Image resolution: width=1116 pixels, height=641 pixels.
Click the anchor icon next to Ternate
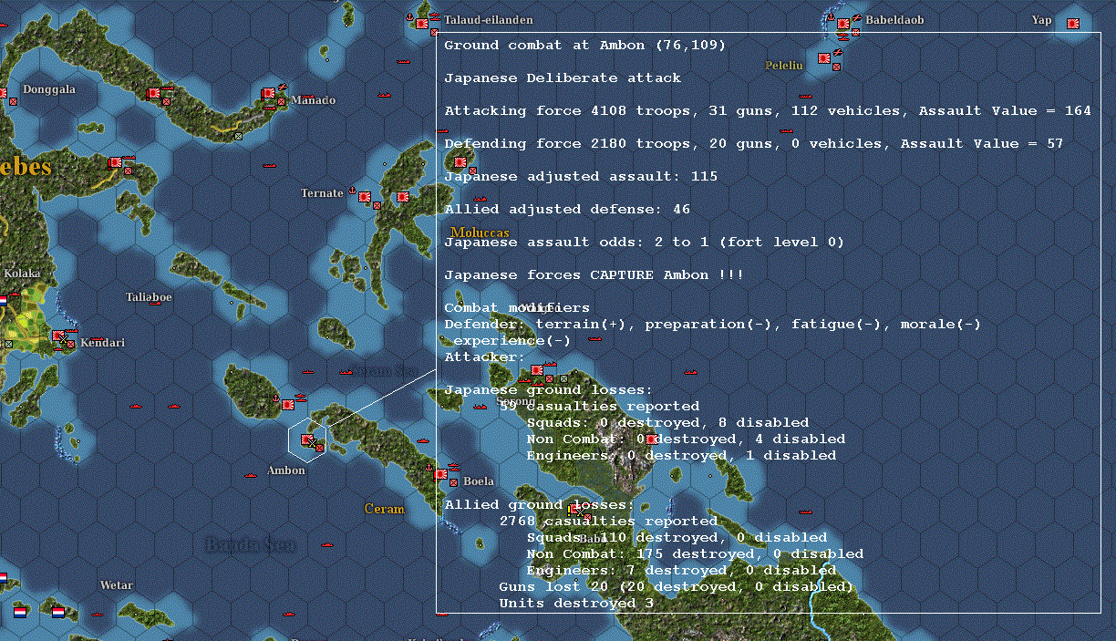click(x=351, y=191)
